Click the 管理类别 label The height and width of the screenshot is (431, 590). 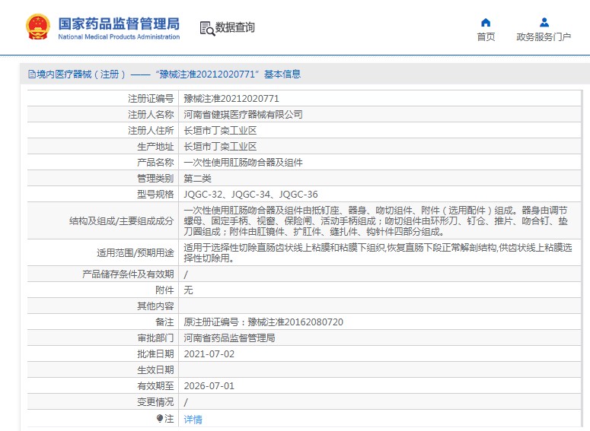click(155, 178)
